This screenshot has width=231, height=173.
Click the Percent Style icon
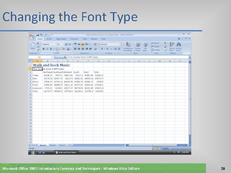107,49
